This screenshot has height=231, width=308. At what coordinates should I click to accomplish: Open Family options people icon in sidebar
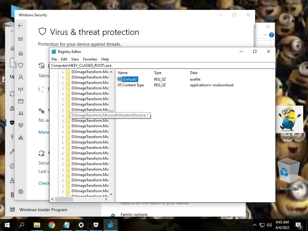(x=21, y=138)
